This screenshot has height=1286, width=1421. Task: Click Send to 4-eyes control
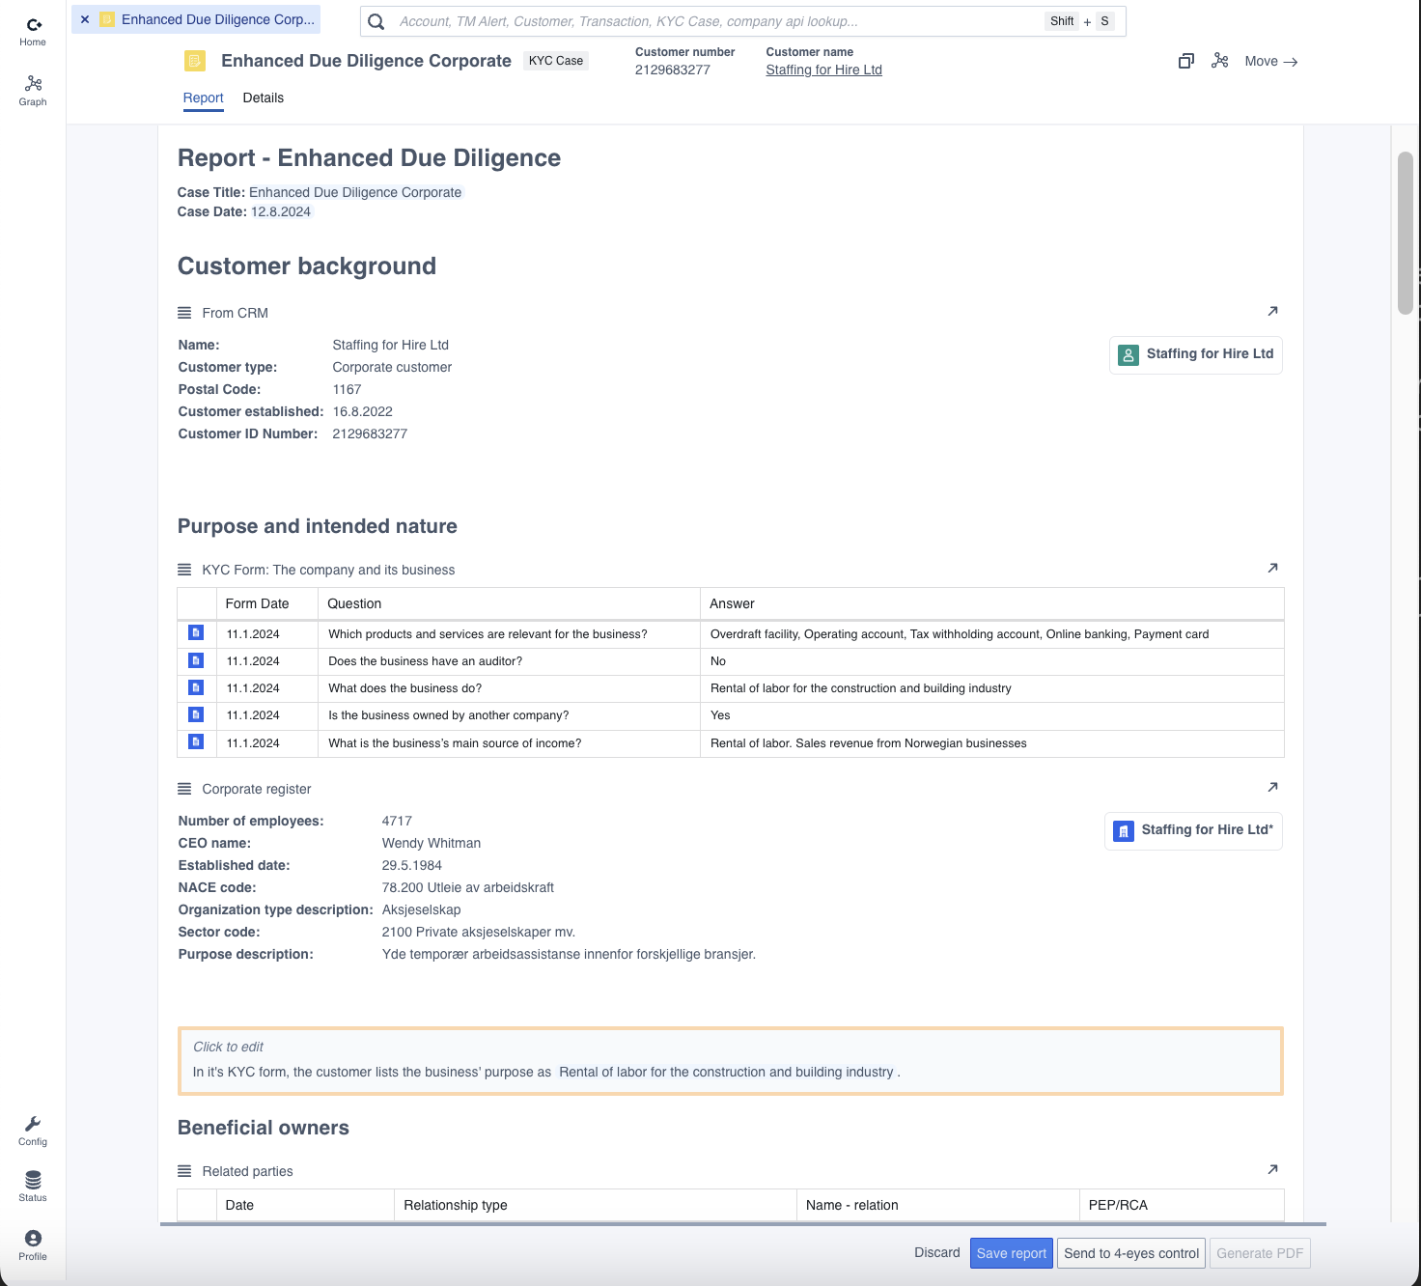[x=1131, y=1253]
